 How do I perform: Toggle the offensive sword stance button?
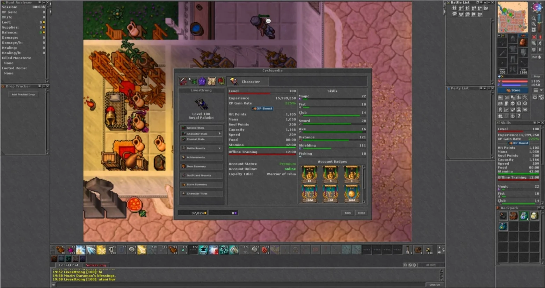coord(534,43)
